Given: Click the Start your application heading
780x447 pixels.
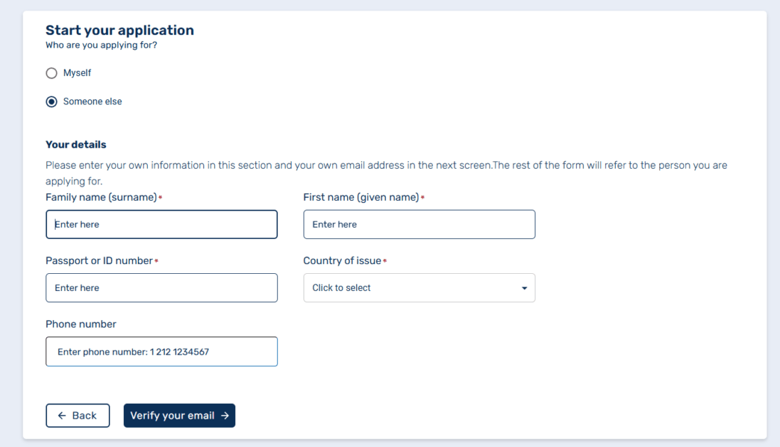Looking at the screenshot, I should [119, 30].
